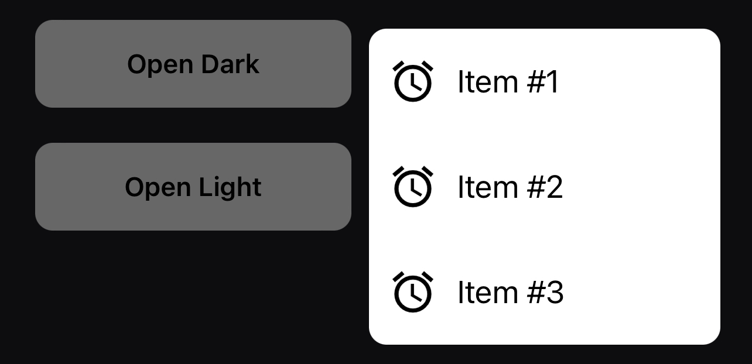Image resolution: width=752 pixels, height=364 pixels.
Task: Open the dark-themed menu
Action: click(193, 64)
